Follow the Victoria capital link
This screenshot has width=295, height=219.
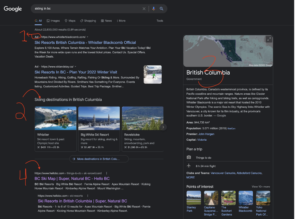coord(202,140)
